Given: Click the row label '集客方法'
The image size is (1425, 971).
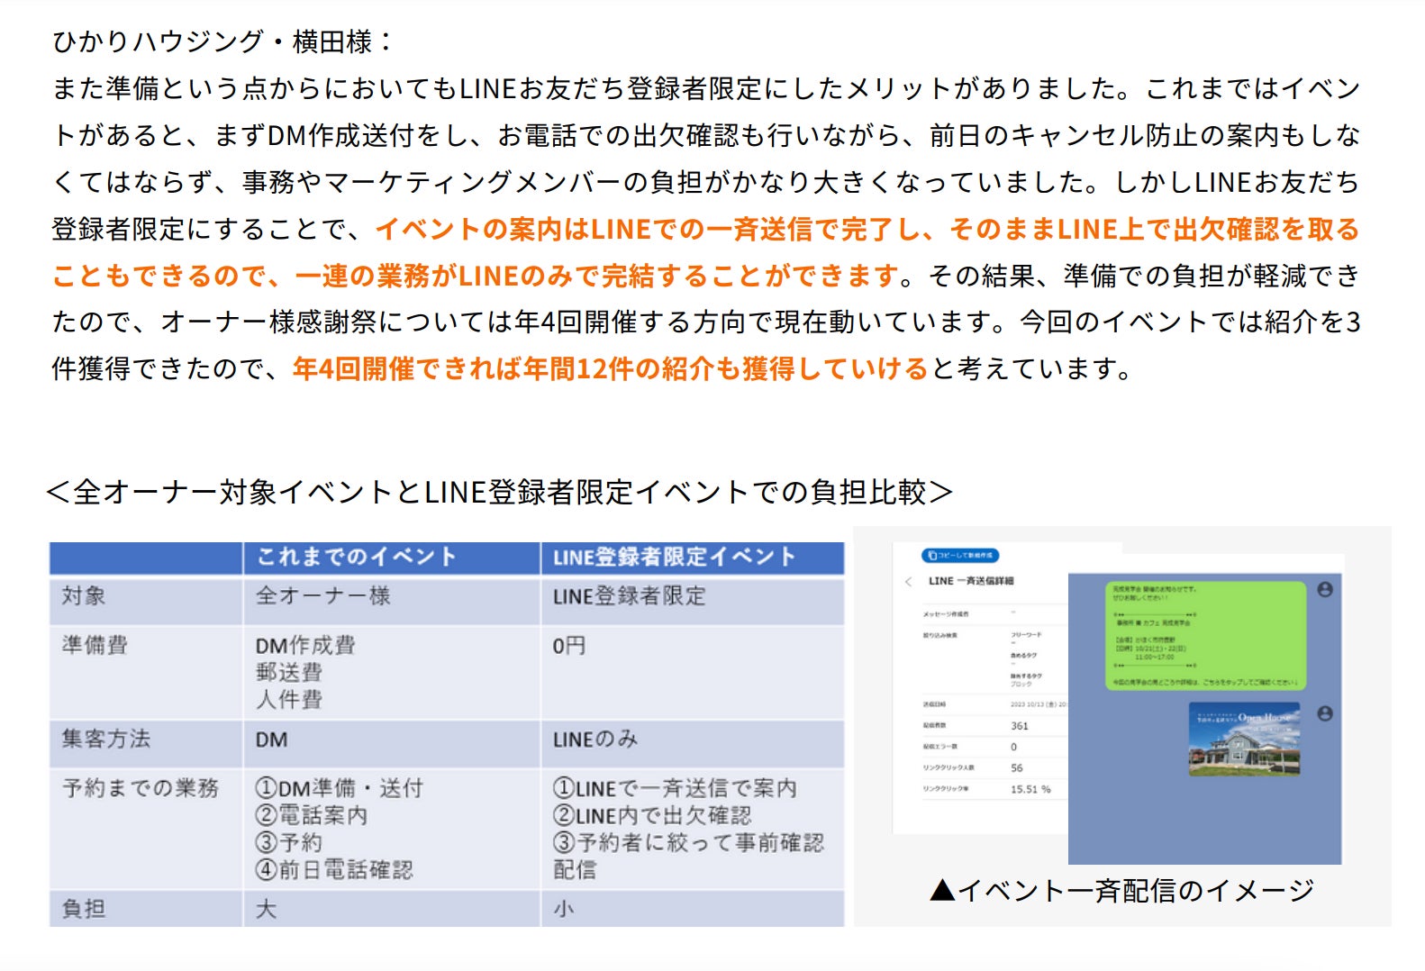Looking at the screenshot, I should click(x=106, y=740).
